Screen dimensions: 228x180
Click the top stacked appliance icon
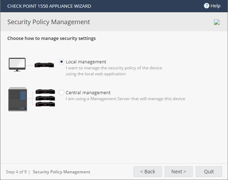[x=45, y=91]
